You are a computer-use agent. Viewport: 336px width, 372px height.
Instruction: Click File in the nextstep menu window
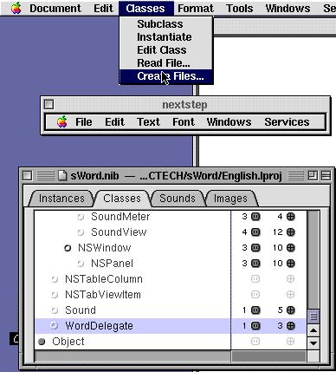click(84, 122)
